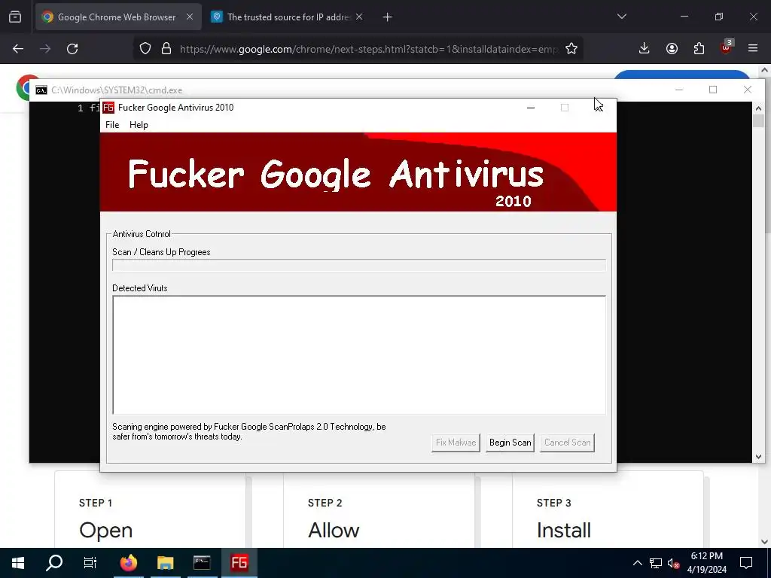The width and height of the screenshot is (771, 578).
Task: Switch to Google Chrome Web Browser tab
Action: (118, 17)
